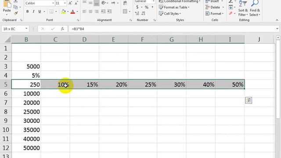Toggle Center horizontal alignment
Screen dimensions: 281x158
coord(90,11)
